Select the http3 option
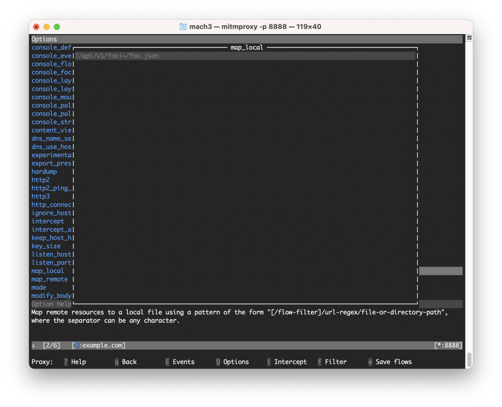The height and width of the screenshot is (407, 502). click(41, 196)
